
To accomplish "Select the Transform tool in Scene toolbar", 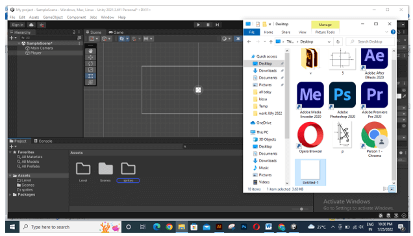I will (91, 82).
